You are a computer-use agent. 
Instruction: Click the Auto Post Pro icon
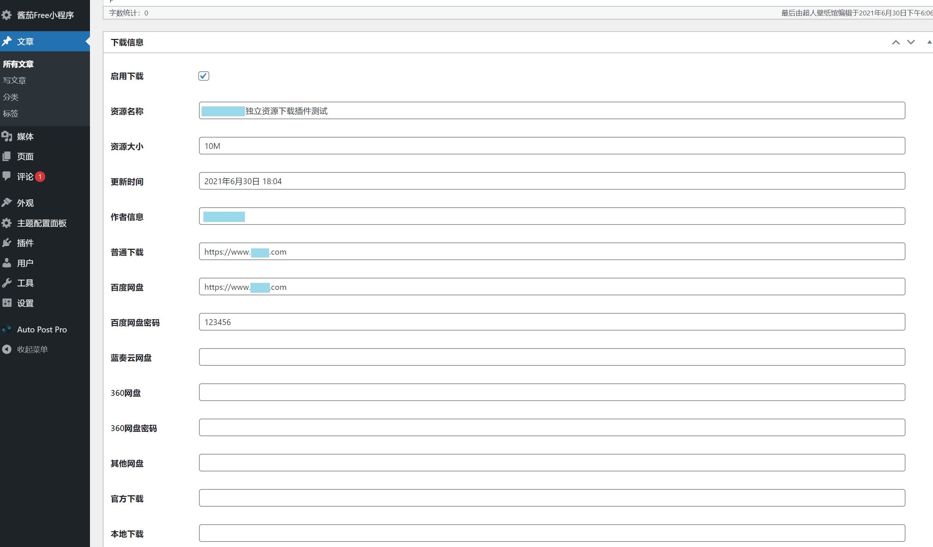click(7, 329)
